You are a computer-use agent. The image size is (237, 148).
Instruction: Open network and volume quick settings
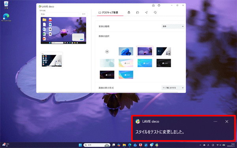tap(220, 145)
